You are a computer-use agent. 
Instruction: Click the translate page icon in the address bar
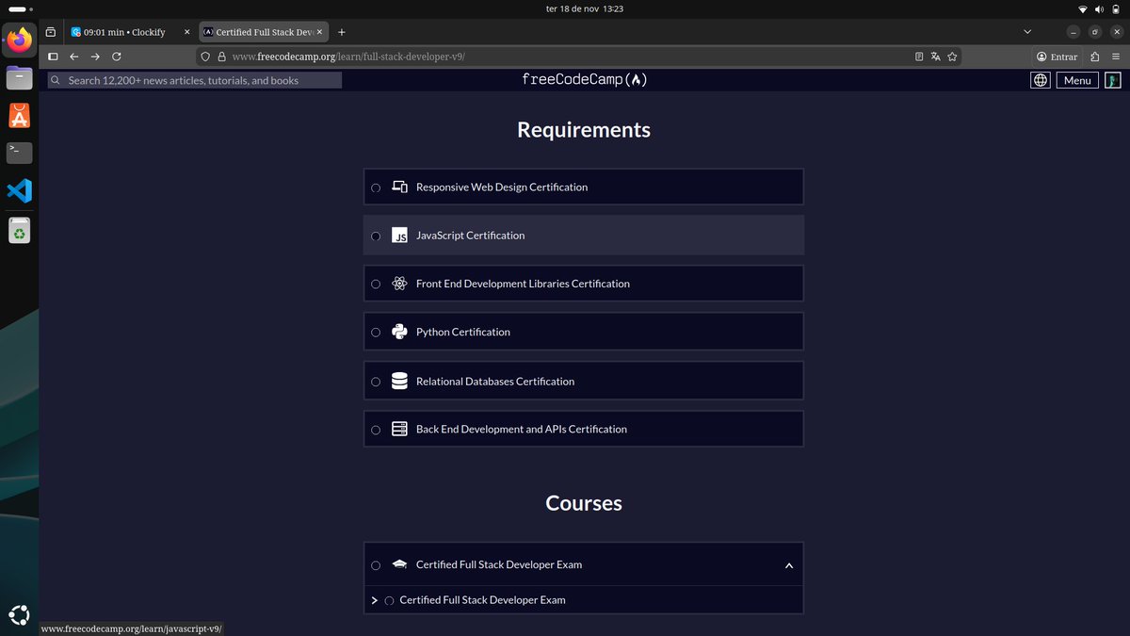click(935, 57)
